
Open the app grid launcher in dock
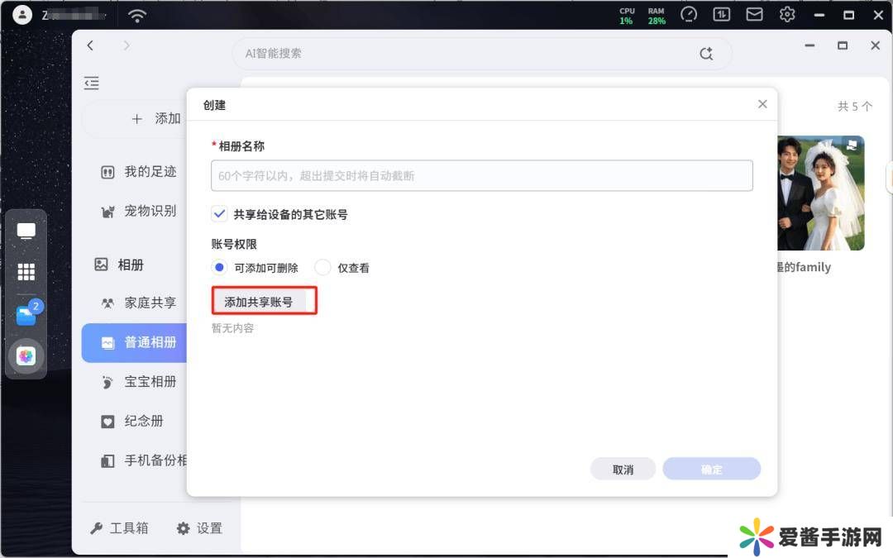point(26,272)
